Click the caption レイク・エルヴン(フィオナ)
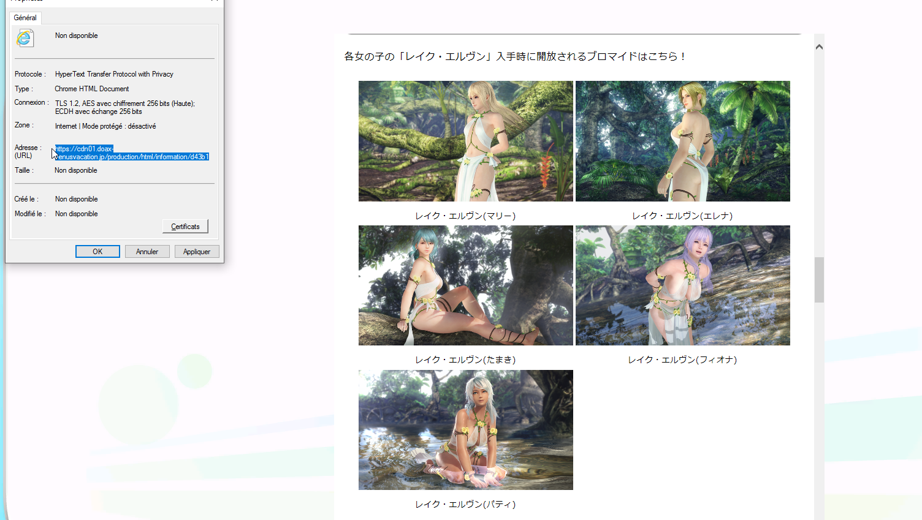Image resolution: width=922 pixels, height=520 pixels. coord(683,360)
